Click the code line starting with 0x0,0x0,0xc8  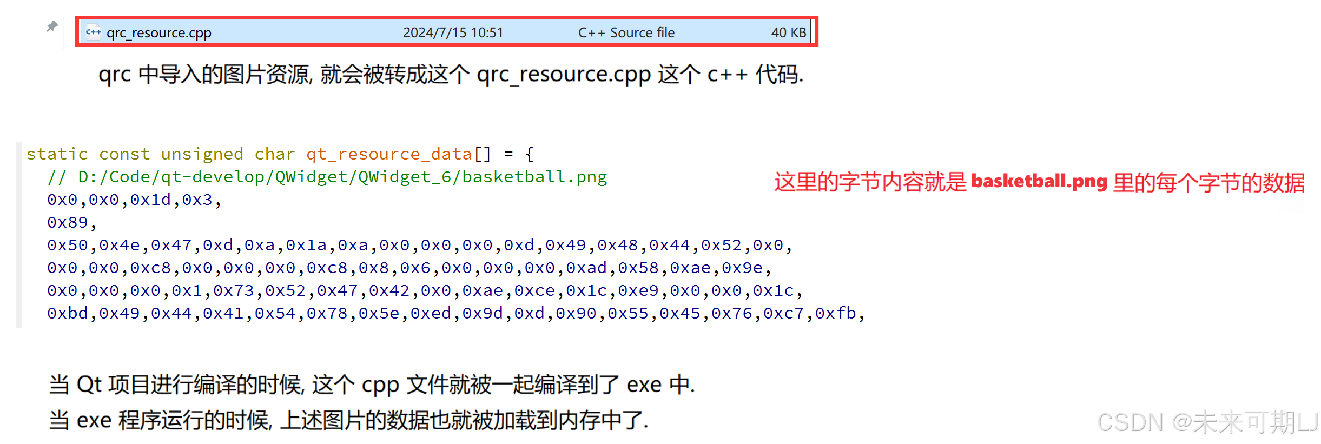click(409, 268)
